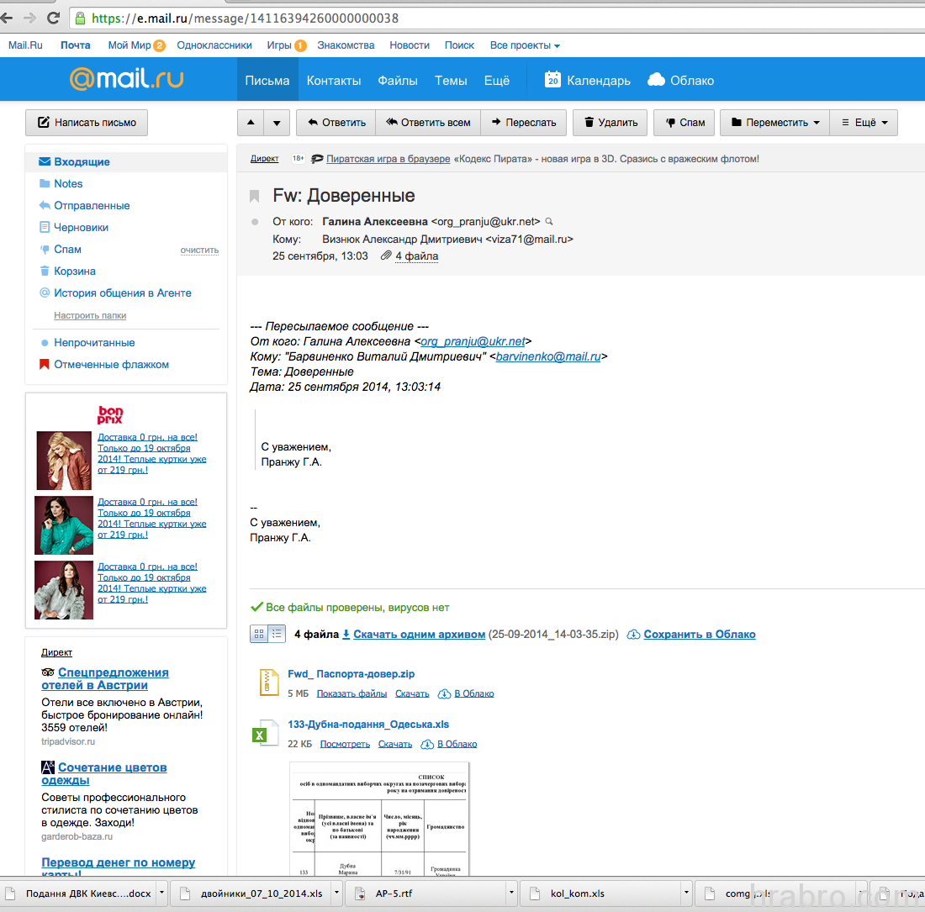
Task: Click the zip file icon for Fwd_ Паспорта-довер.zip
Action: click(269, 683)
